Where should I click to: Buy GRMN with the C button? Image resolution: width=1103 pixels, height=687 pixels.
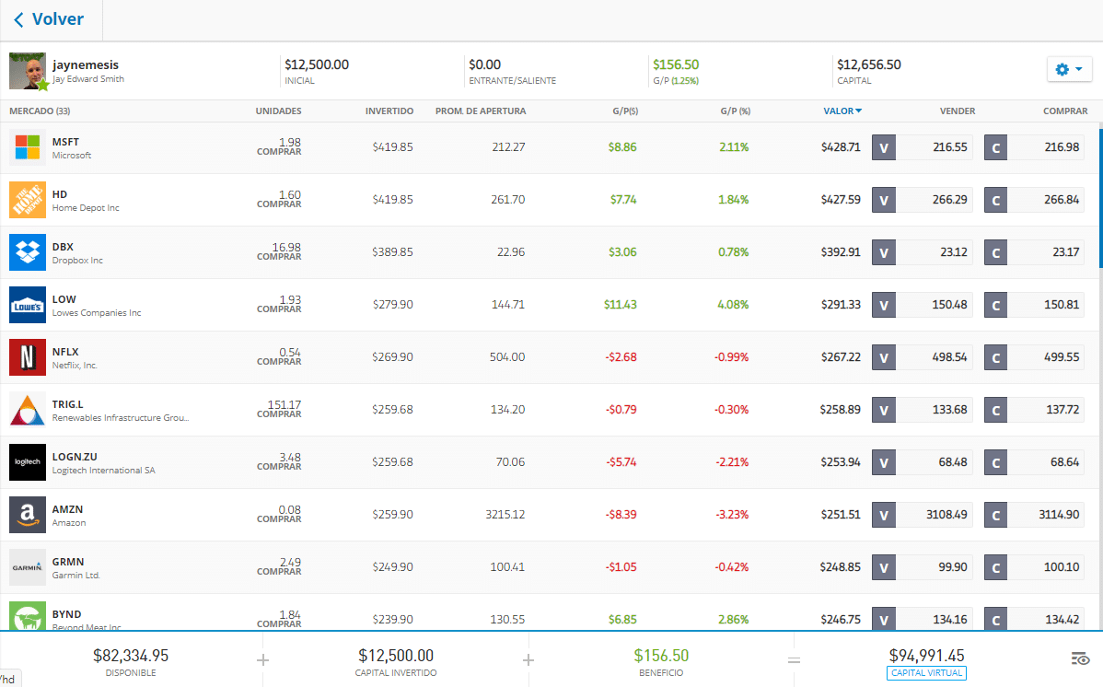(x=995, y=567)
